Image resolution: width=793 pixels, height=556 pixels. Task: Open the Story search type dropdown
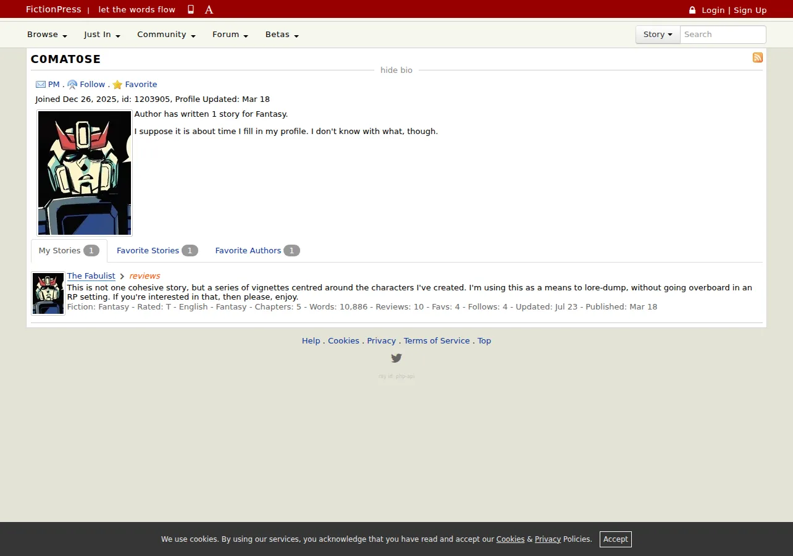click(658, 35)
